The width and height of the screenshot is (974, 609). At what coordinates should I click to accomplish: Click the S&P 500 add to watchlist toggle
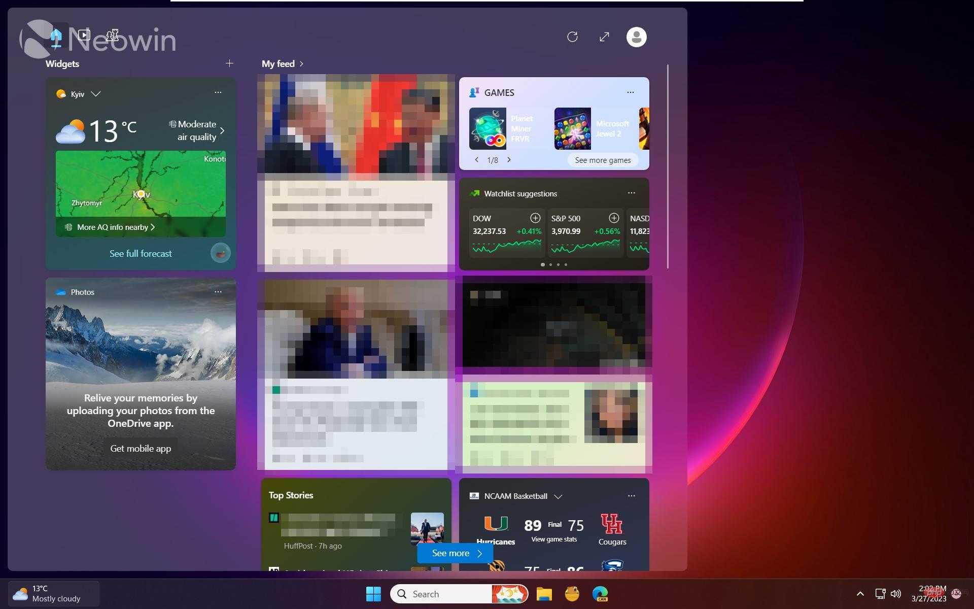coord(611,218)
